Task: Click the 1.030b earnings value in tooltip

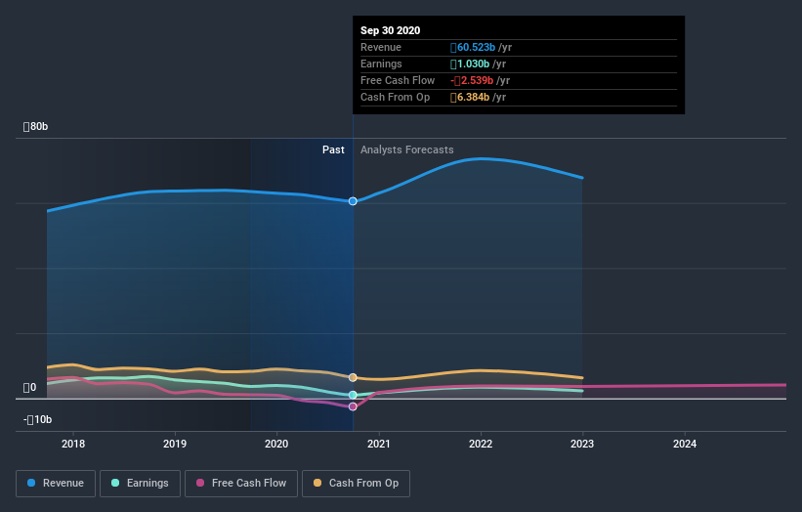Action: click(470, 64)
